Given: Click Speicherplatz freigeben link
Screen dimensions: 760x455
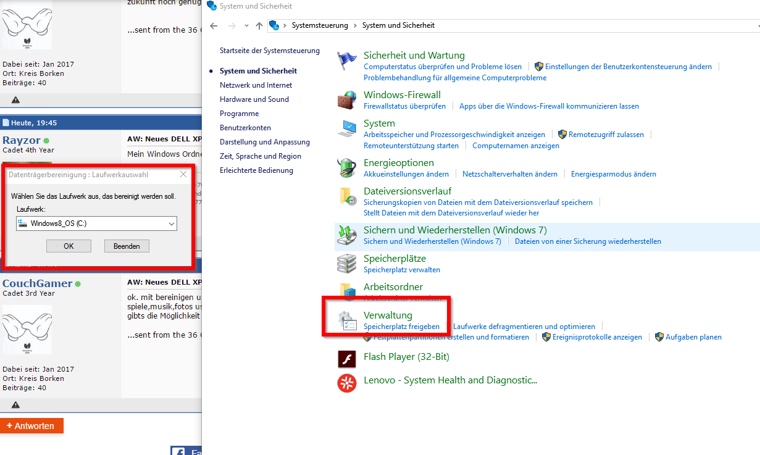Looking at the screenshot, I should [402, 327].
